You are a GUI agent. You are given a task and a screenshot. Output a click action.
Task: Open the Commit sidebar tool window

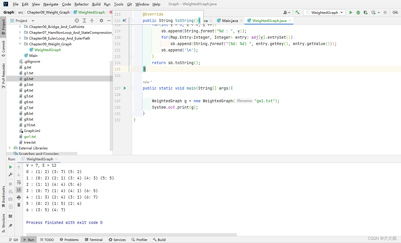[x=3, y=48]
